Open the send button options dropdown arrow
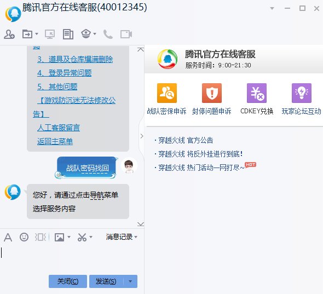The image size is (323, 294). (x=130, y=281)
